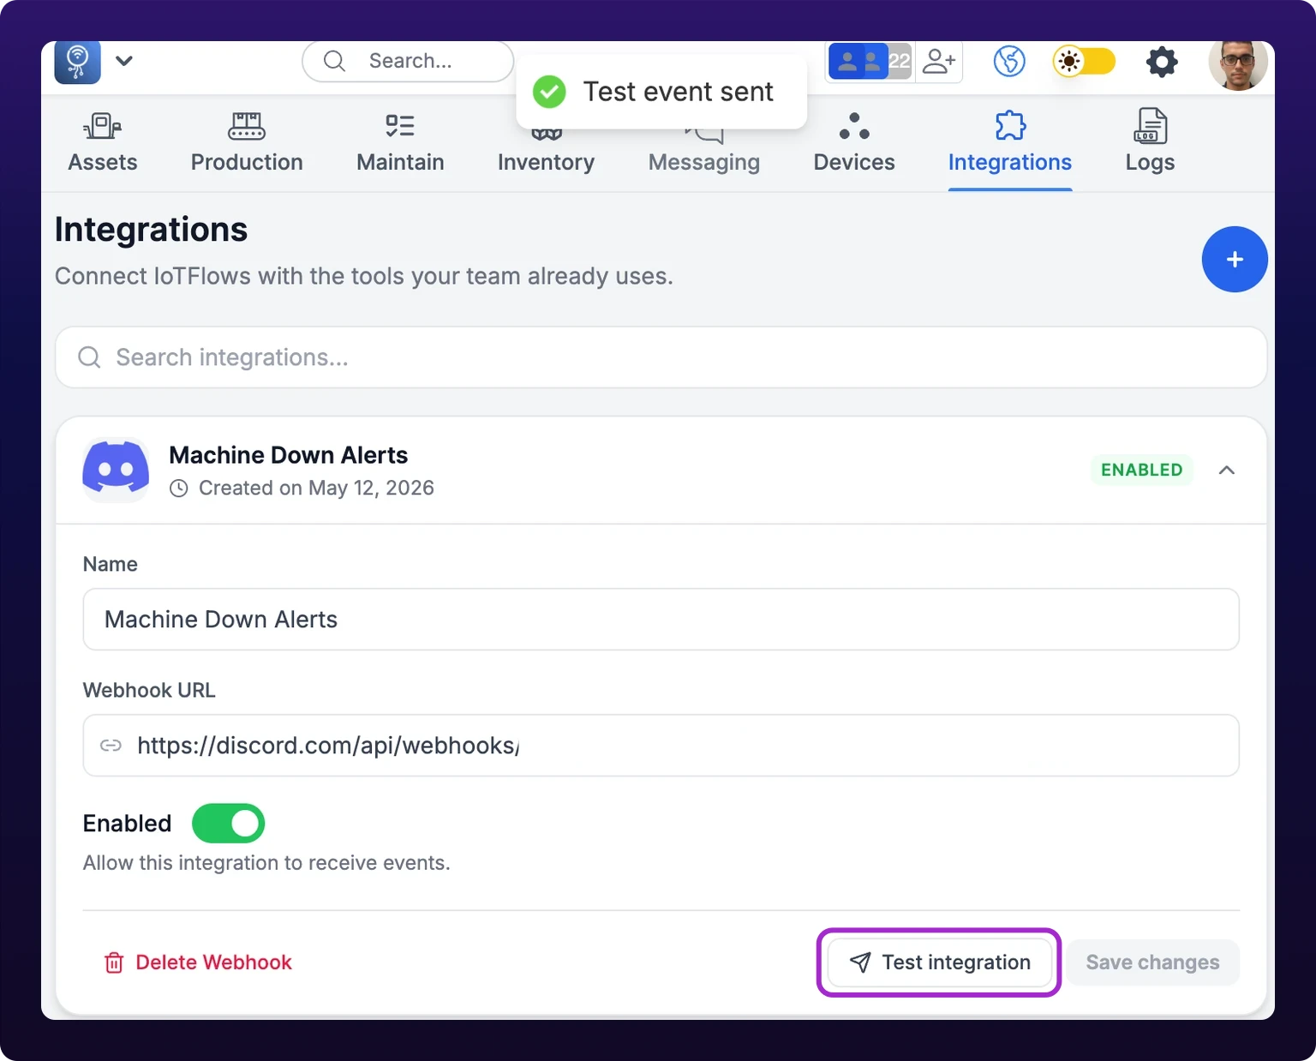The height and width of the screenshot is (1061, 1316).
Task: Click the Save changes button
Action: click(x=1152, y=962)
